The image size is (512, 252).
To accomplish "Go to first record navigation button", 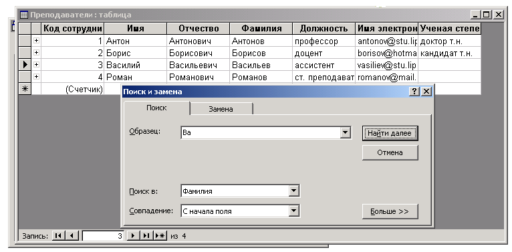I will tap(58, 236).
